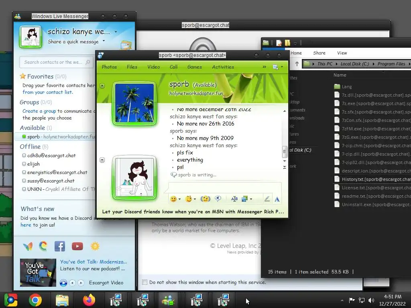Click the mail inbox icon beside the profile header
411x308 pixels.
click(126, 45)
